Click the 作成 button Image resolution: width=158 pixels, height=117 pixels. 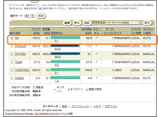coord(41,16)
